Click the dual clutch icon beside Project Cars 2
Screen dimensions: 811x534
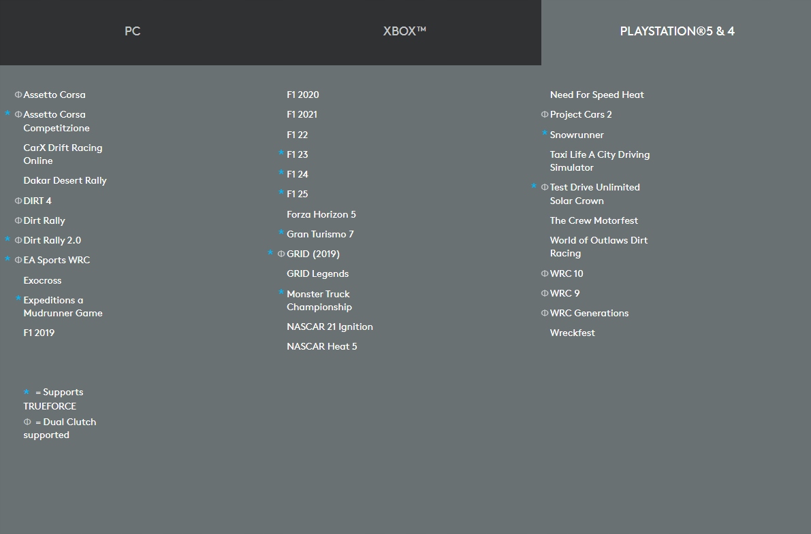click(545, 114)
